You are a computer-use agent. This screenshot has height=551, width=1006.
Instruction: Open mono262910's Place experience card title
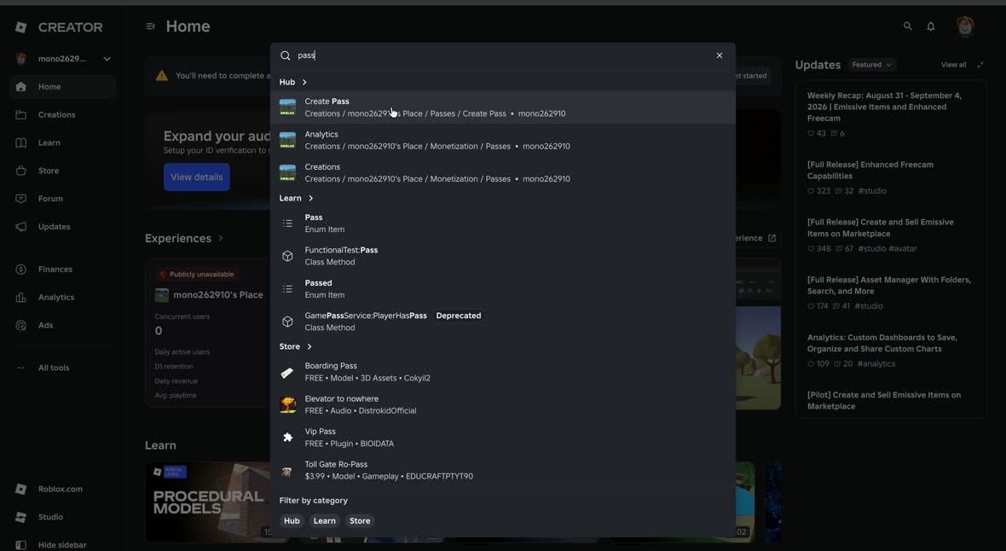click(218, 295)
